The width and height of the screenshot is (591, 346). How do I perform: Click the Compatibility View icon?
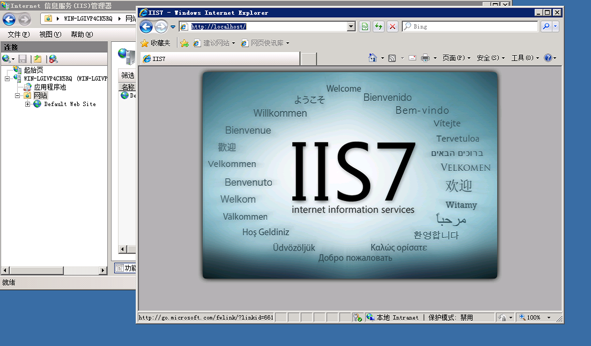click(x=365, y=26)
